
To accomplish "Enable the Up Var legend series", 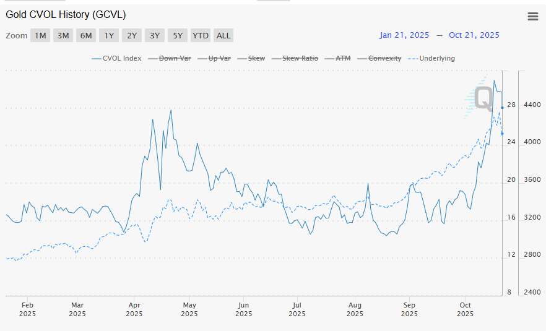I will (x=214, y=59).
